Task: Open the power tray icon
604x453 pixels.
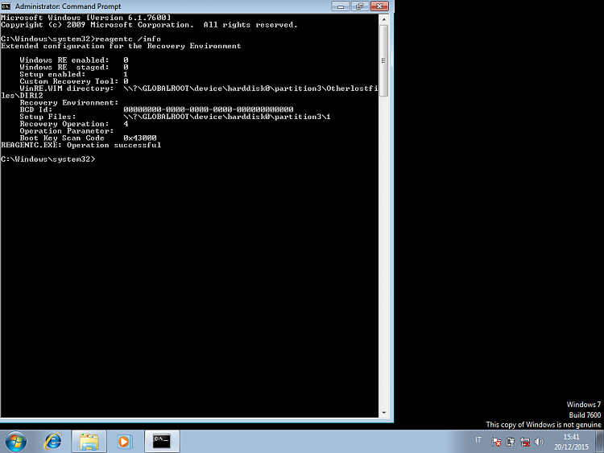Action: pyautogui.click(x=511, y=442)
